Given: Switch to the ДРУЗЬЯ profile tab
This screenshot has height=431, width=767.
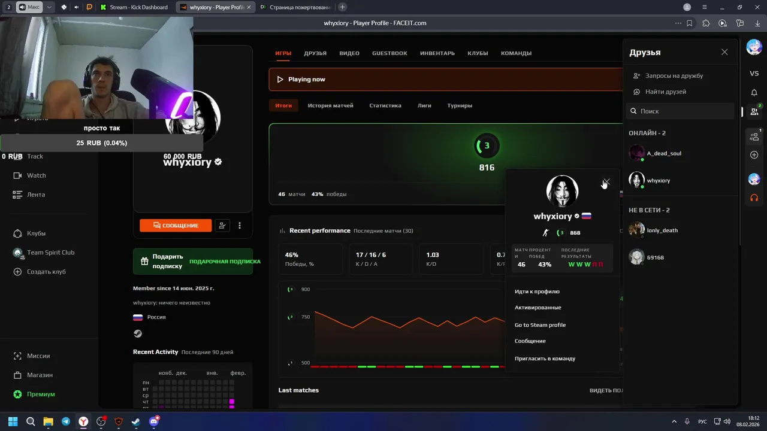Looking at the screenshot, I should pyautogui.click(x=315, y=53).
